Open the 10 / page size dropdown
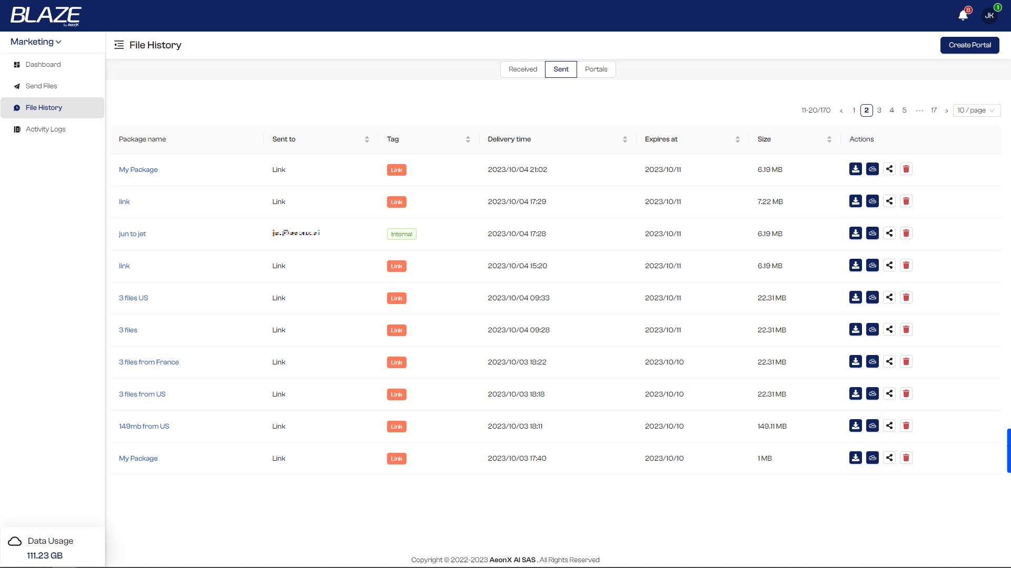This screenshot has width=1011, height=568. coord(976,110)
